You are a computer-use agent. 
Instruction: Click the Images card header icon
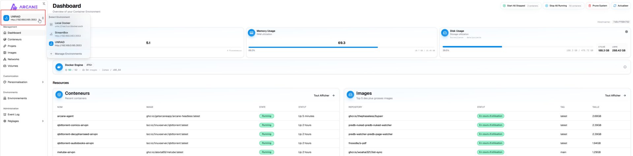(x=350, y=95)
